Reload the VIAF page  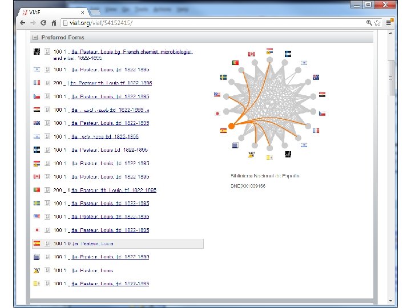point(43,23)
